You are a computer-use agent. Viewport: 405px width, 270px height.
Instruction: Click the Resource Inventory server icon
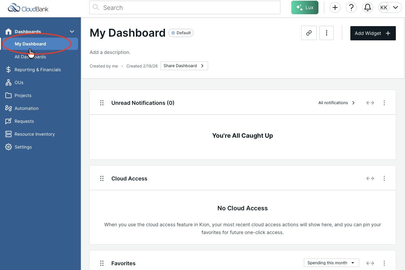(x=8, y=134)
